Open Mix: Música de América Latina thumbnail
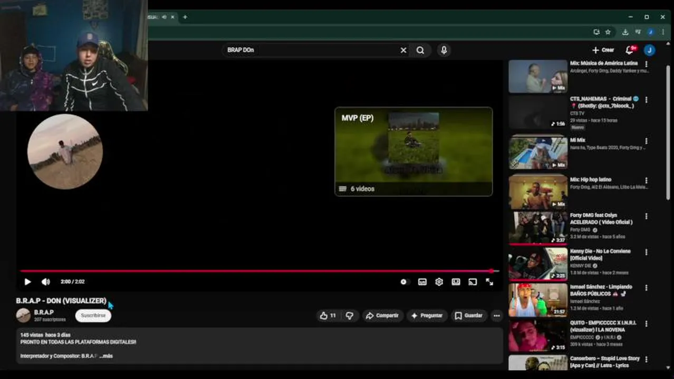The image size is (674, 379). coord(538,76)
